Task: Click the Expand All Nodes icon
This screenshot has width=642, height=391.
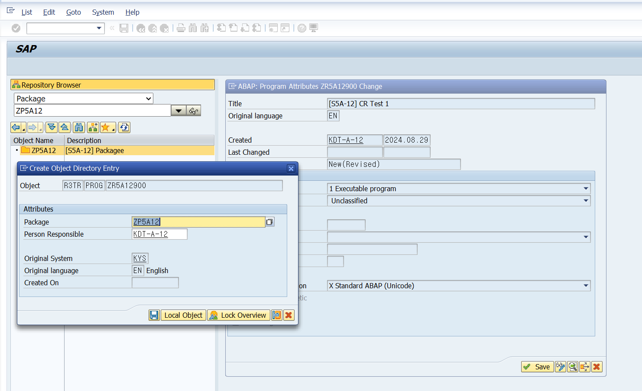Action: (52, 127)
